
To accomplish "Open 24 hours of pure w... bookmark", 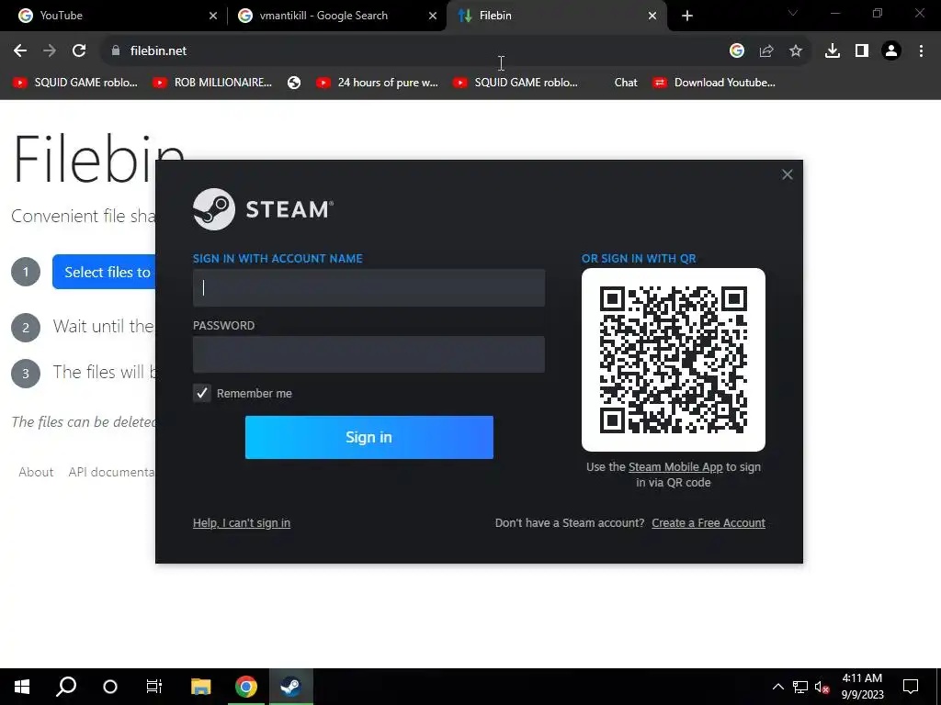I will coord(377,83).
